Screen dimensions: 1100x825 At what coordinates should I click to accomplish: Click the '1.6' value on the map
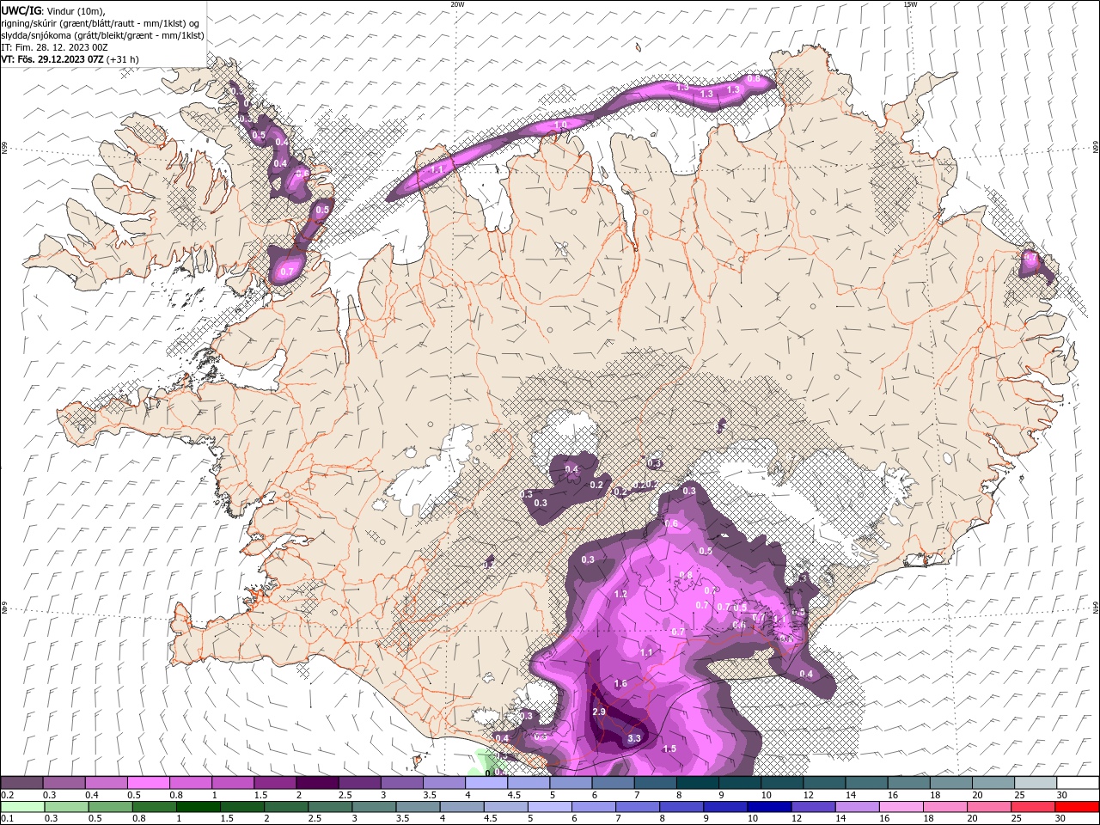620,683
